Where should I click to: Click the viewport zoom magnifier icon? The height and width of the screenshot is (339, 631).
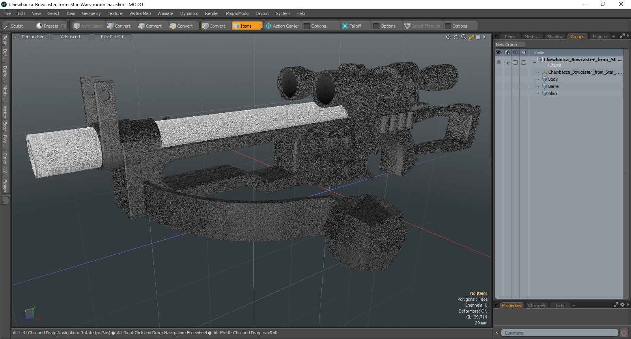464,37
